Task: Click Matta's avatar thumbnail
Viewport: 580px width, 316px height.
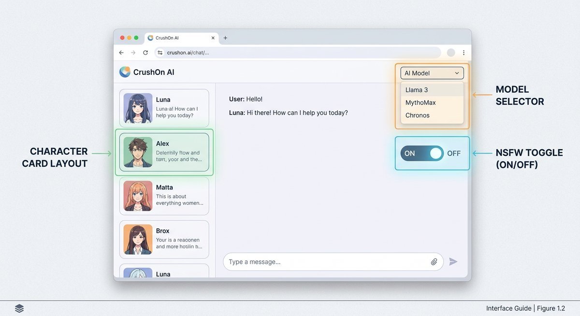Action: coord(138,196)
